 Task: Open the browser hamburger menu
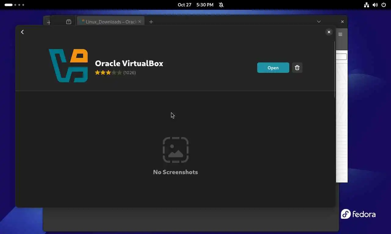[x=340, y=34]
